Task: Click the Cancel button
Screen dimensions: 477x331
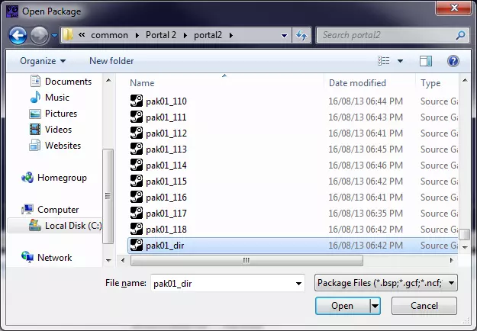Action: [x=424, y=306]
